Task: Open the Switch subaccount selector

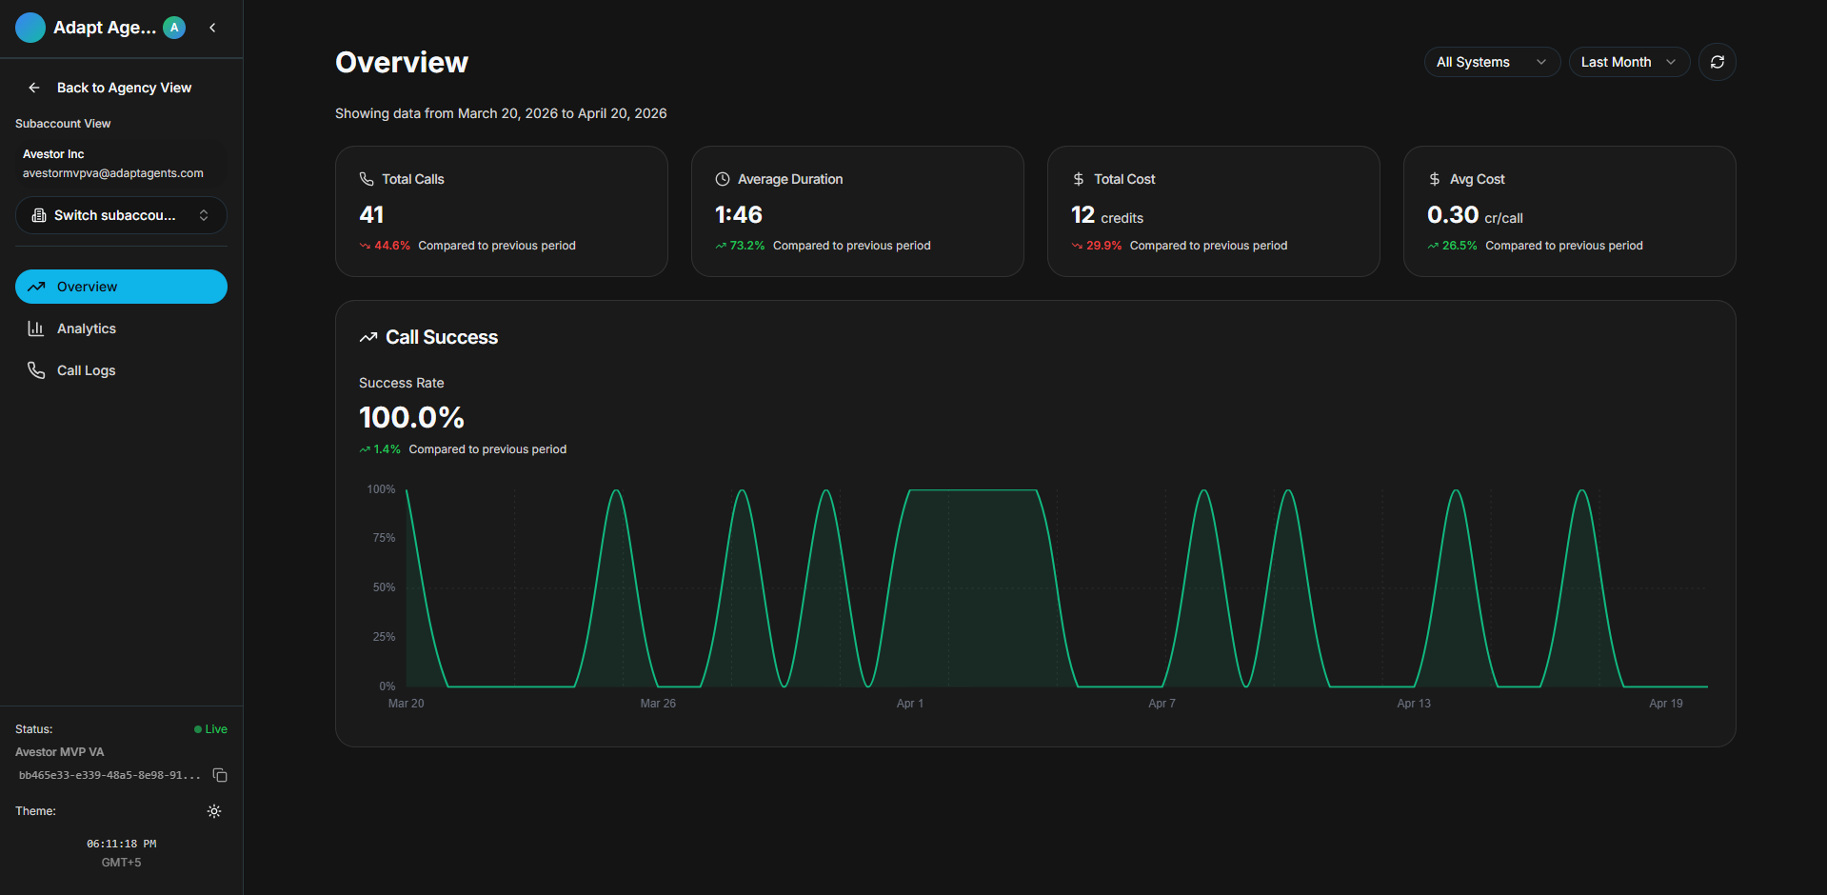Action: pos(121,215)
